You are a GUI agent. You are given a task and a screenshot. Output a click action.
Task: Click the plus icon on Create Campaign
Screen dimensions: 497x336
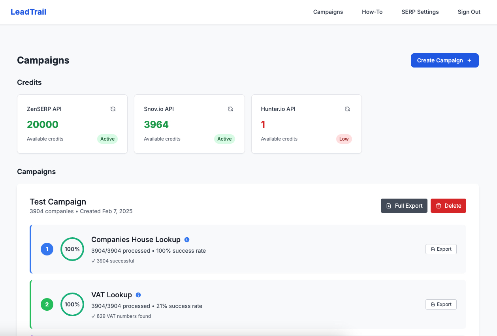click(x=469, y=60)
